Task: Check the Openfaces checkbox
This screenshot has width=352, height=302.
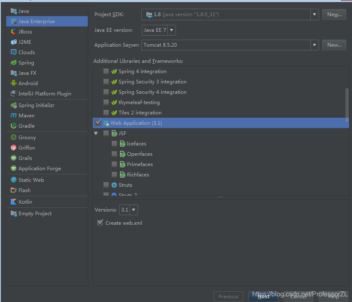Action: [x=114, y=154]
